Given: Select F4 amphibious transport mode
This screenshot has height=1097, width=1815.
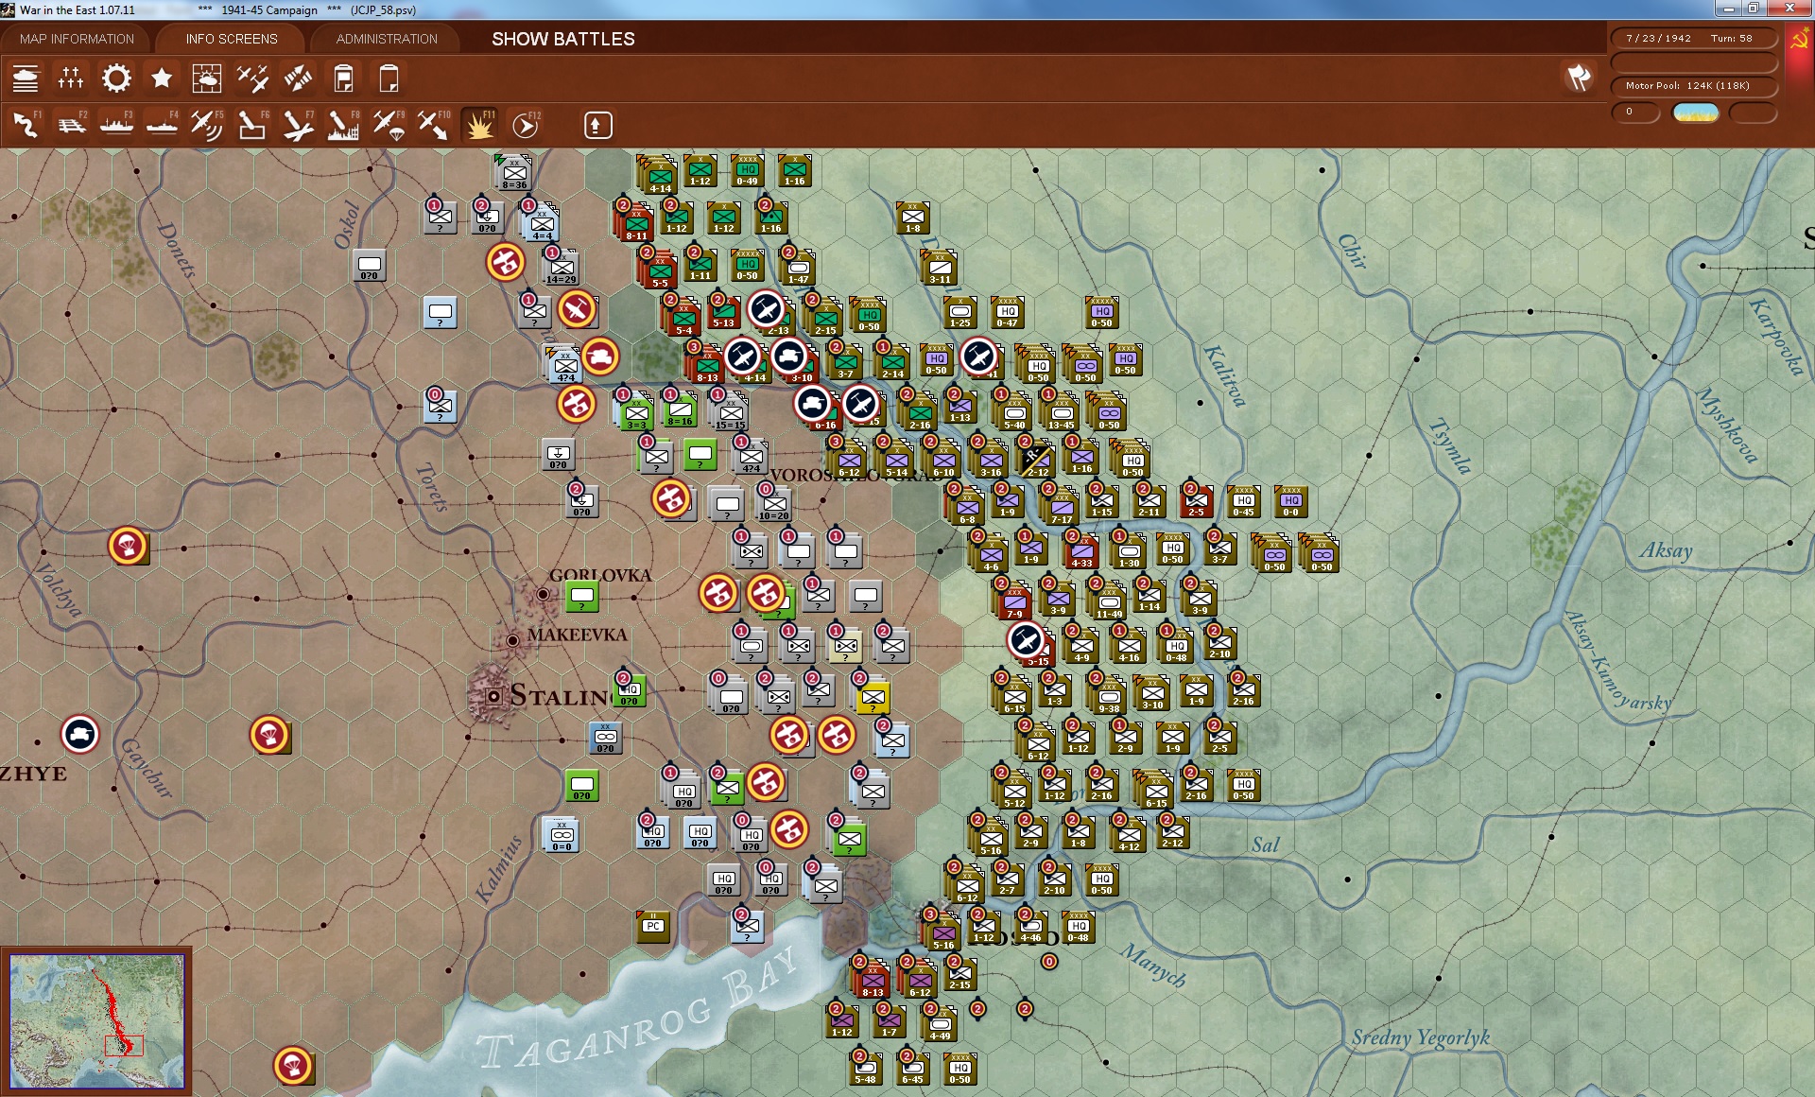Looking at the screenshot, I should pyautogui.click(x=162, y=125).
